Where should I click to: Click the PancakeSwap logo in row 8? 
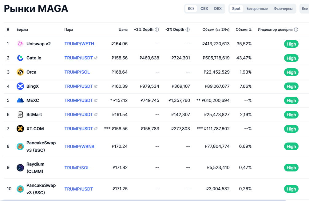point(20,147)
